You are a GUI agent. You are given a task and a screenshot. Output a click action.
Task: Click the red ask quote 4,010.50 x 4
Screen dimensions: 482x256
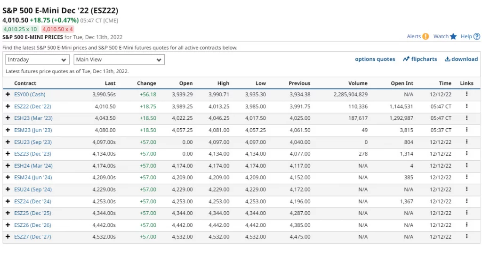[57, 29]
